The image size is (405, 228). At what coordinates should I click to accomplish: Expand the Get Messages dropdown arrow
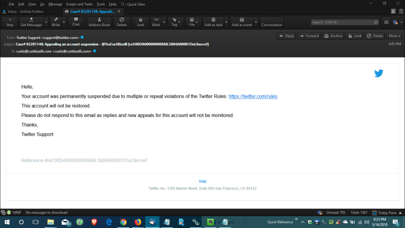46,22
